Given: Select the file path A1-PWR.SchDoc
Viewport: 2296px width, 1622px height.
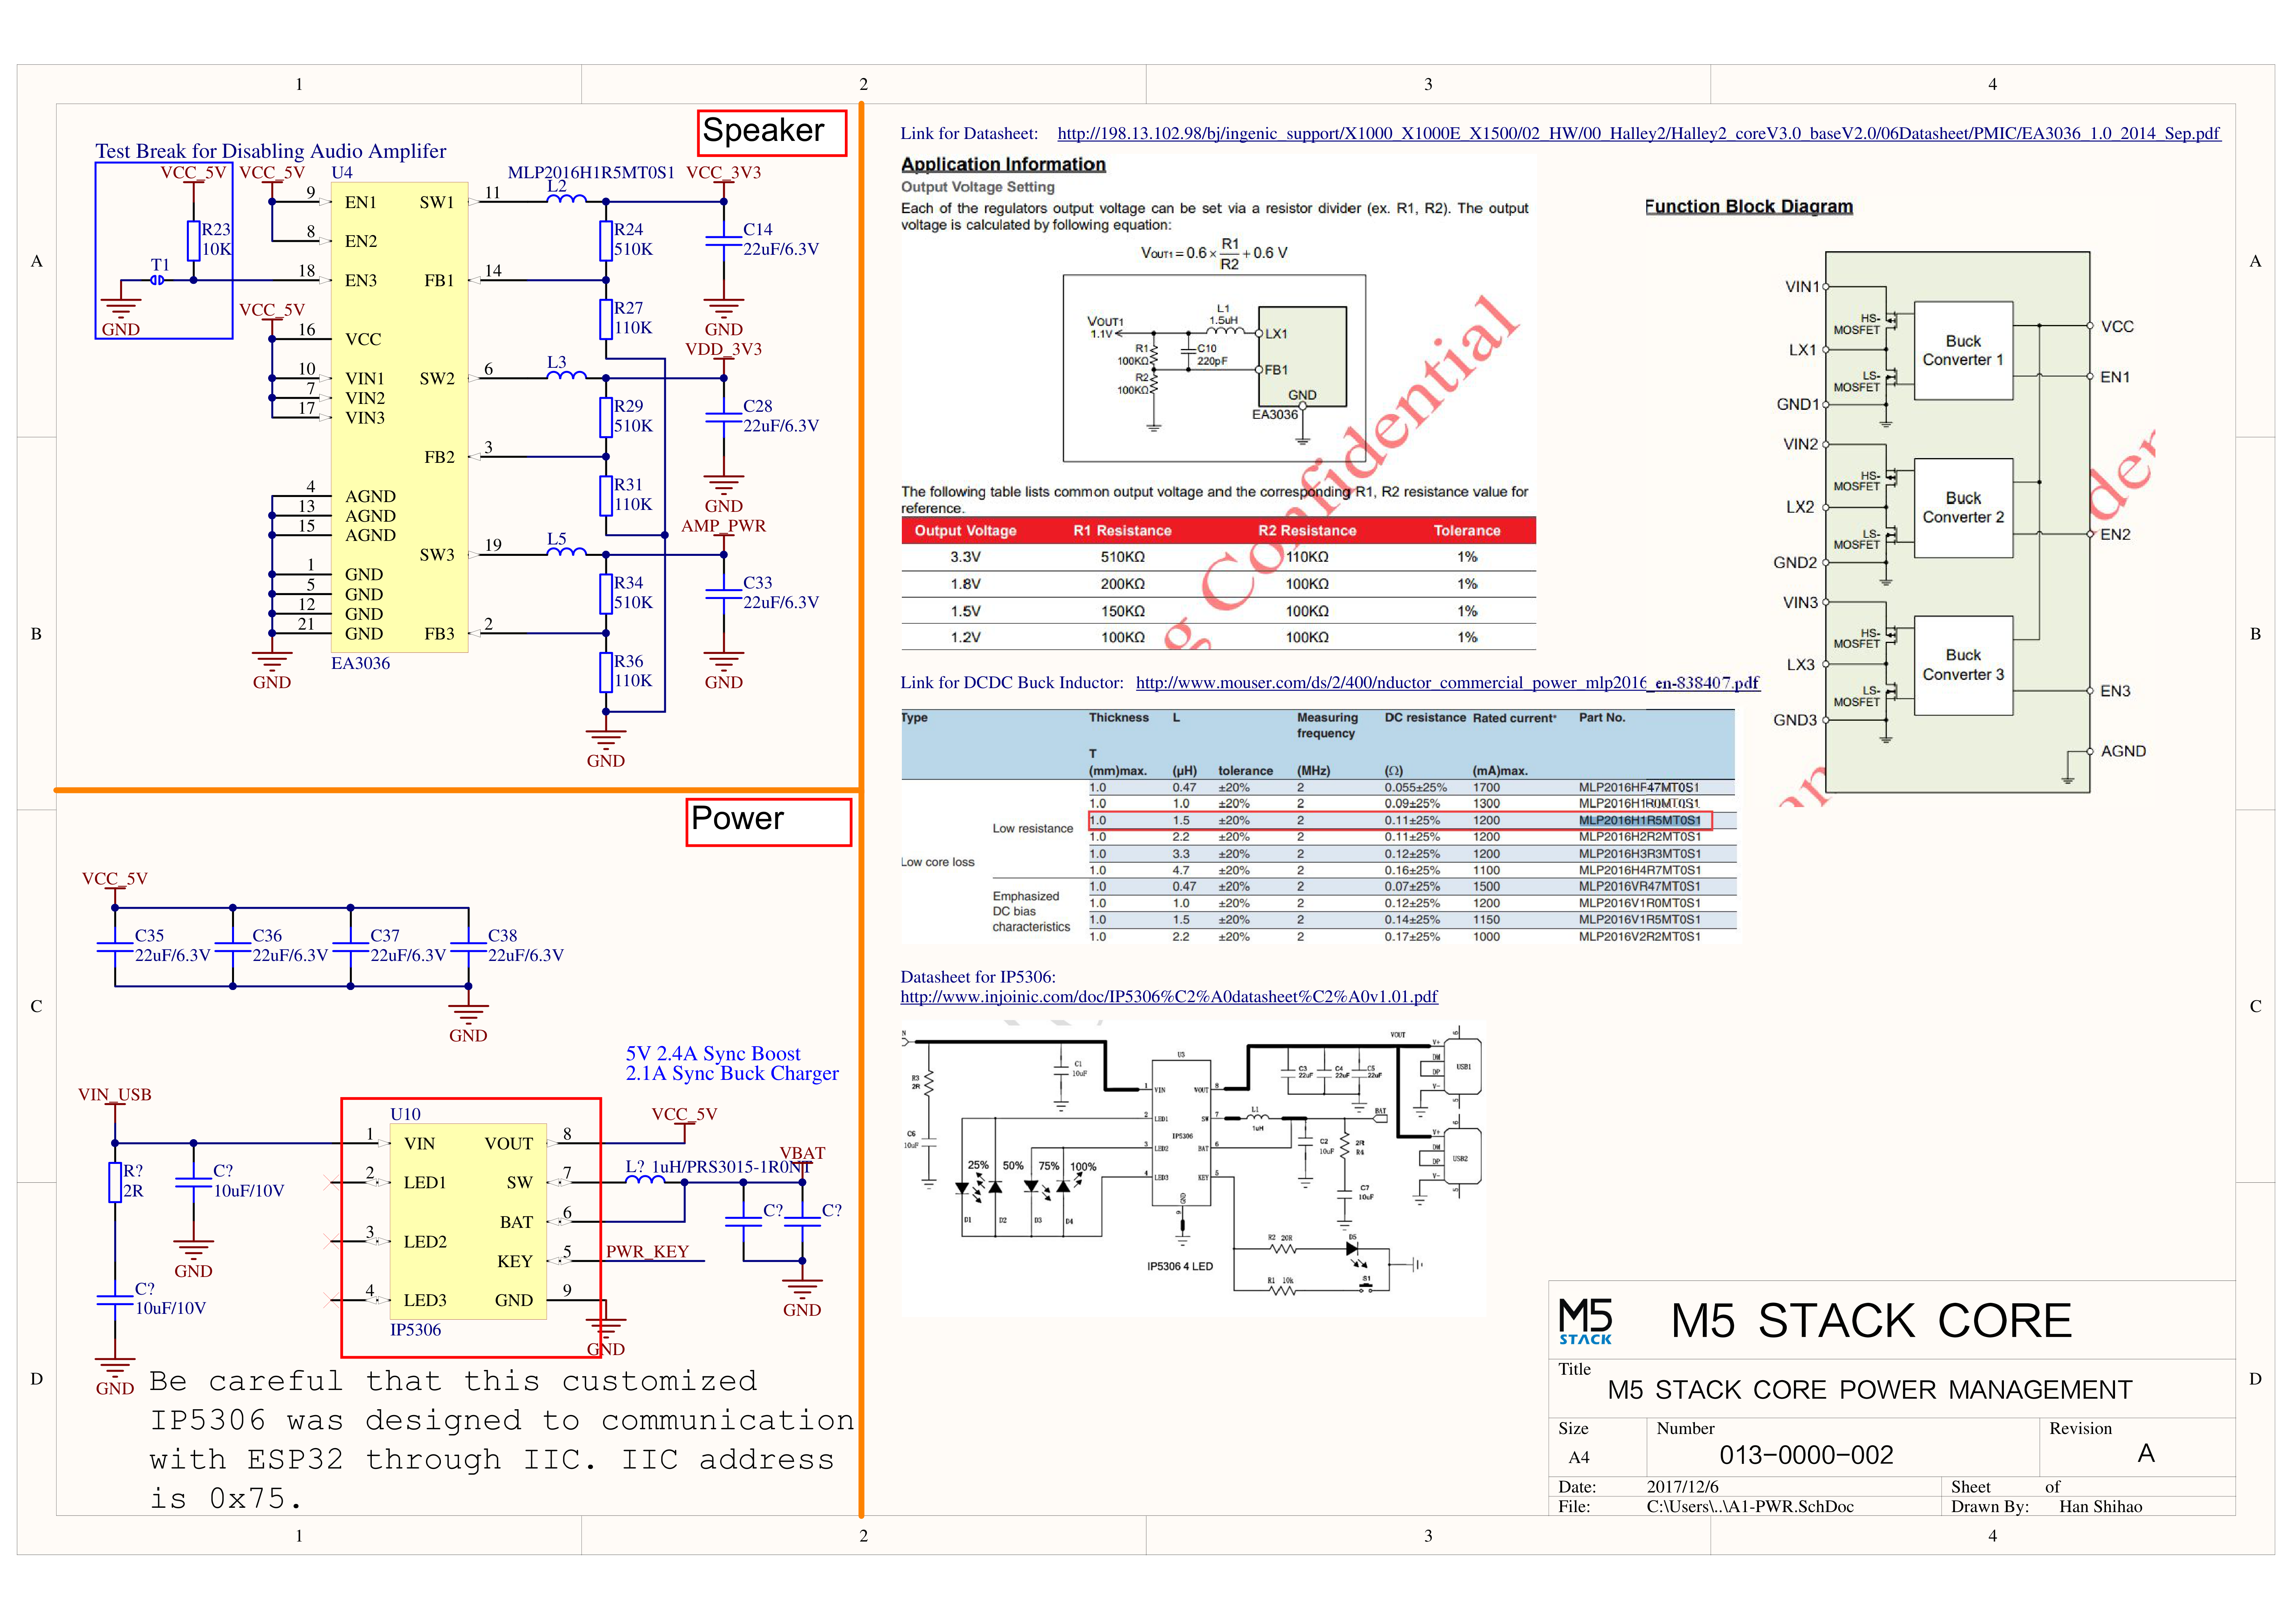Looking at the screenshot, I should tap(1750, 1507).
